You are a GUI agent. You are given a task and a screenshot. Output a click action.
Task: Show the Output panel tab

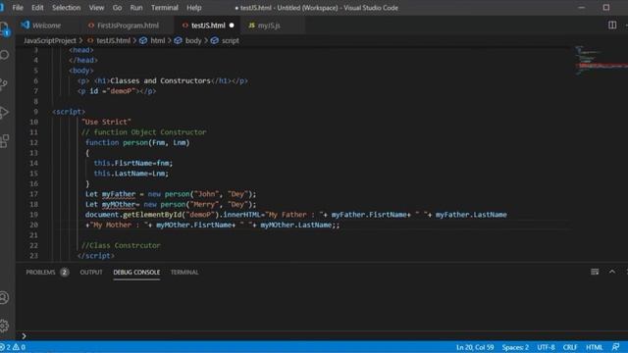91,273
